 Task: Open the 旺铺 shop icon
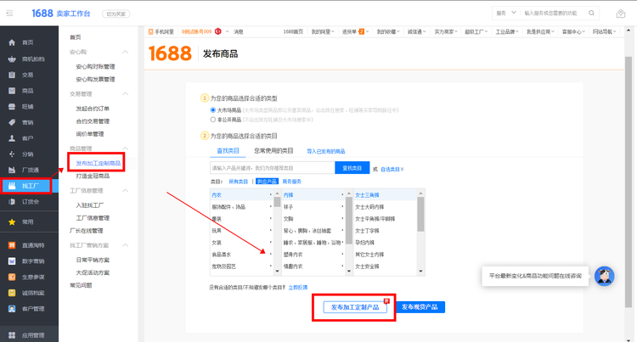(x=12, y=106)
